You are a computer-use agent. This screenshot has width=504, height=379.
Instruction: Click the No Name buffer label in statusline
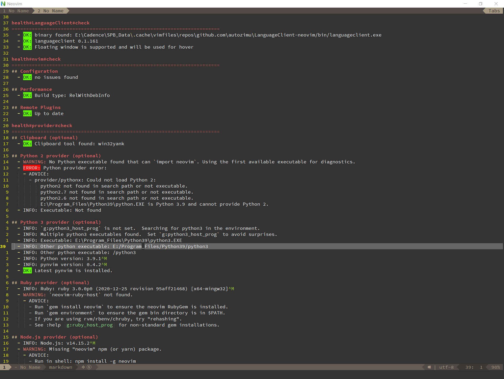[30, 367]
